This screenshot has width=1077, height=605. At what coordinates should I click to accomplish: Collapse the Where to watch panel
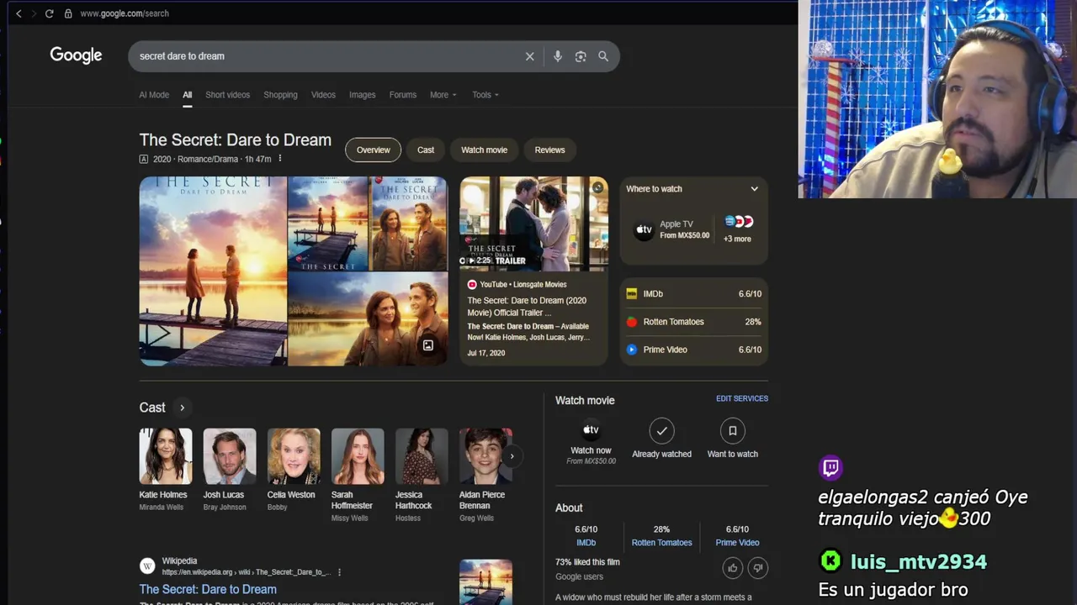point(754,189)
